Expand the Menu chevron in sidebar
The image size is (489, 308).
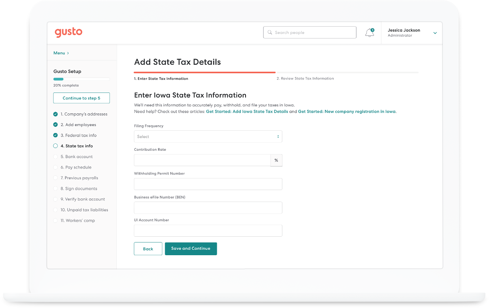tap(68, 53)
